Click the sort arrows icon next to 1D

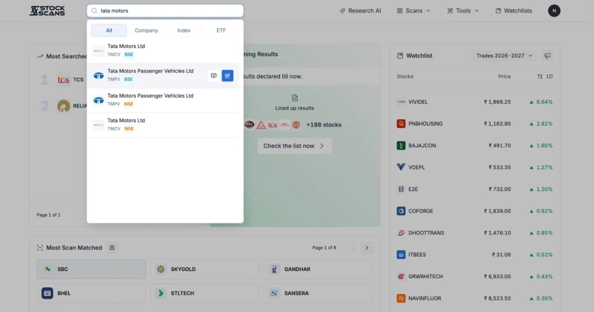click(x=540, y=76)
